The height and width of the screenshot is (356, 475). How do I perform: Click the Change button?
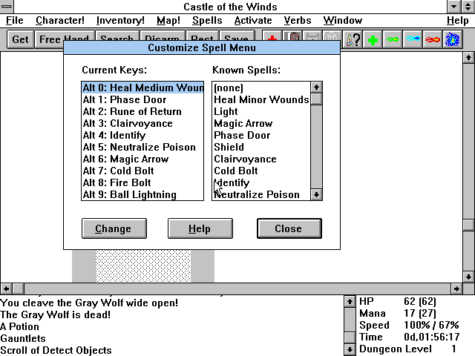[x=114, y=228]
